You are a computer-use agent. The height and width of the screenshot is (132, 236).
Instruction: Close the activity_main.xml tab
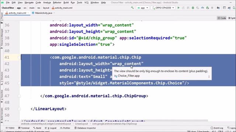point(28,13)
